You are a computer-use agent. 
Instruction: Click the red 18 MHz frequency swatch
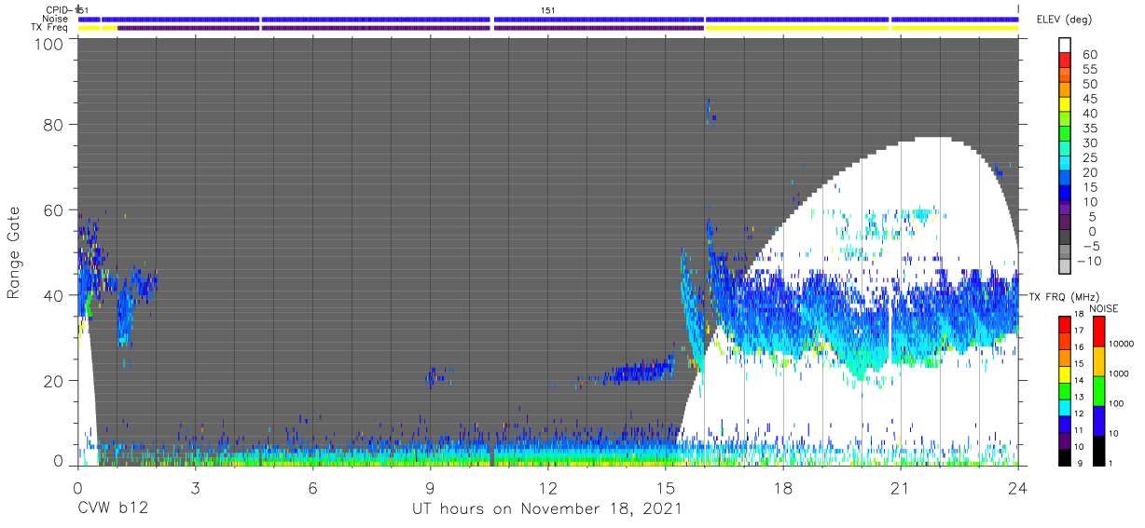[1066, 324]
